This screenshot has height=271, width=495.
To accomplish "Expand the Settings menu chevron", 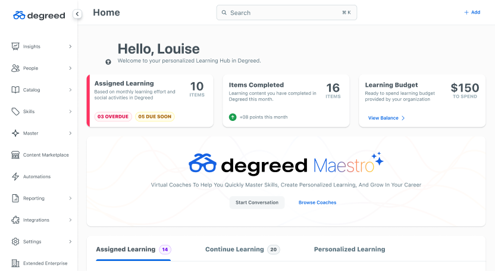I will [x=70, y=242].
